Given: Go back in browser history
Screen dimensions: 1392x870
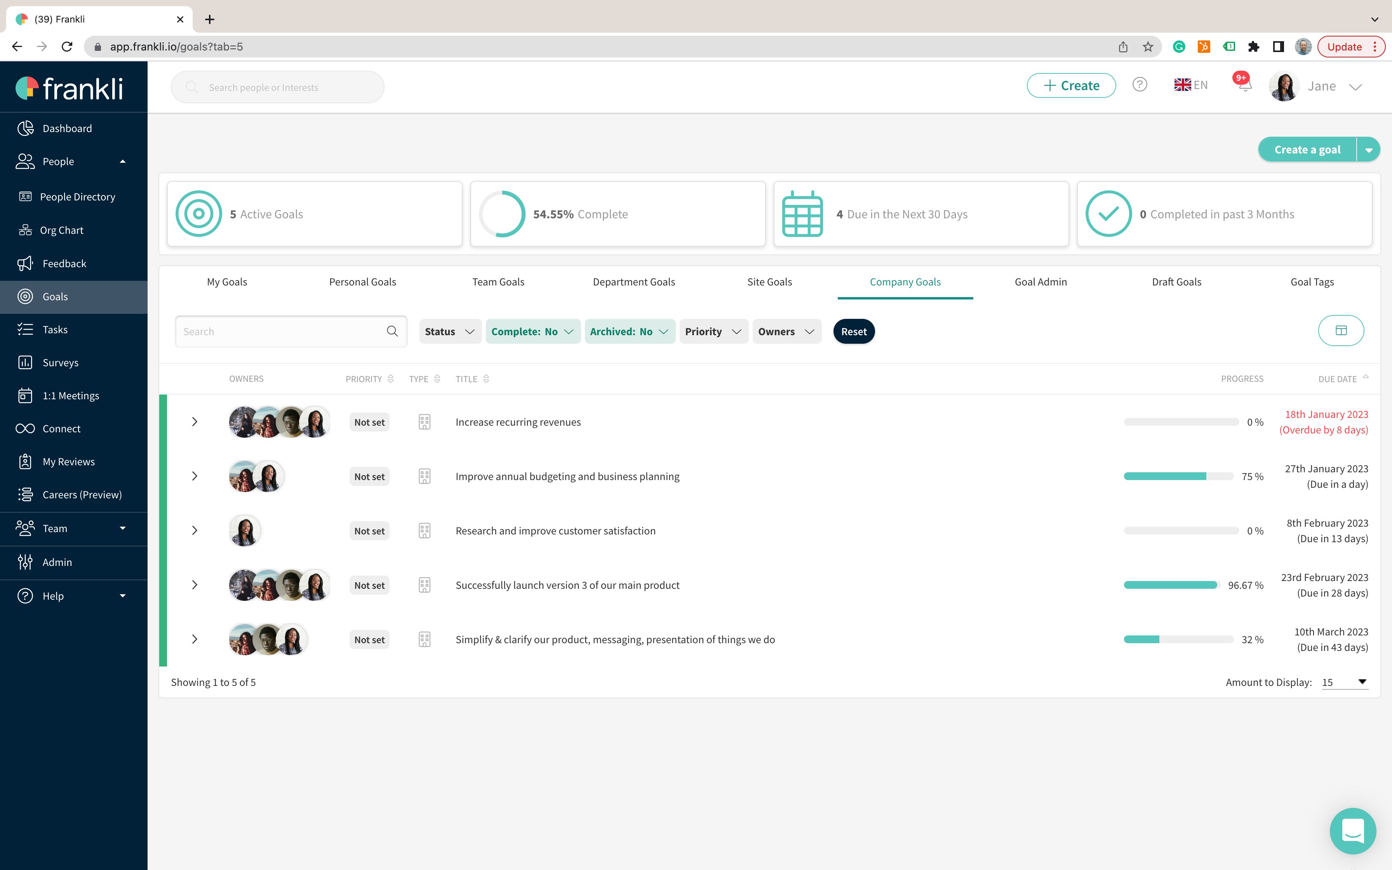Looking at the screenshot, I should pyautogui.click(x=17, y=47).
